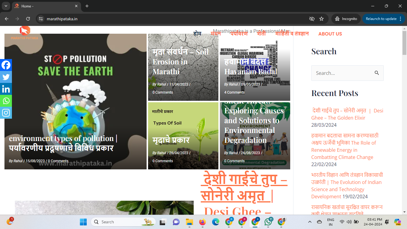
Task: Click the WhatsApp share icon
Action: (x=6, y=101)
